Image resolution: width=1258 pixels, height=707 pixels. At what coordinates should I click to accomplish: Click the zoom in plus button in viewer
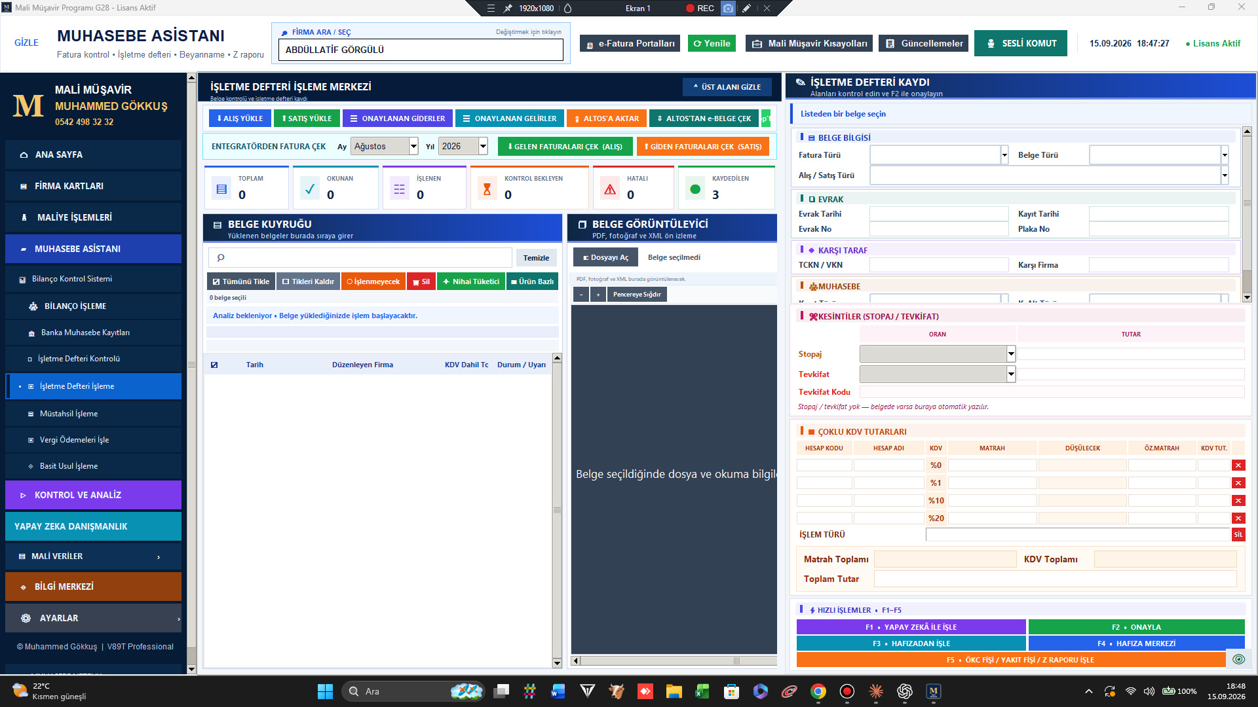pos(598,295)
